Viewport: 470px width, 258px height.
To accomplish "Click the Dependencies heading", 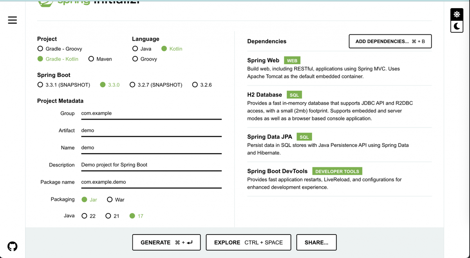I will [x=267, y=41].
